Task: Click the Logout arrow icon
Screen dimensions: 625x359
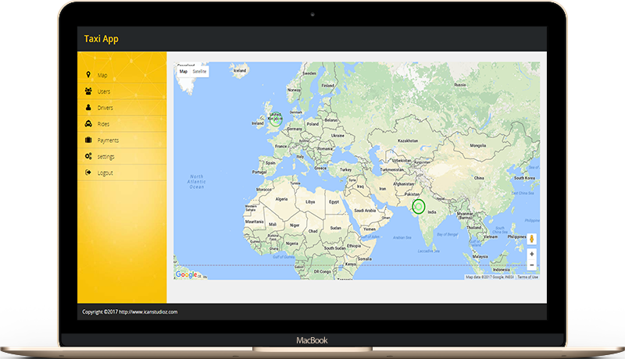Action: [x=88, y=172]
